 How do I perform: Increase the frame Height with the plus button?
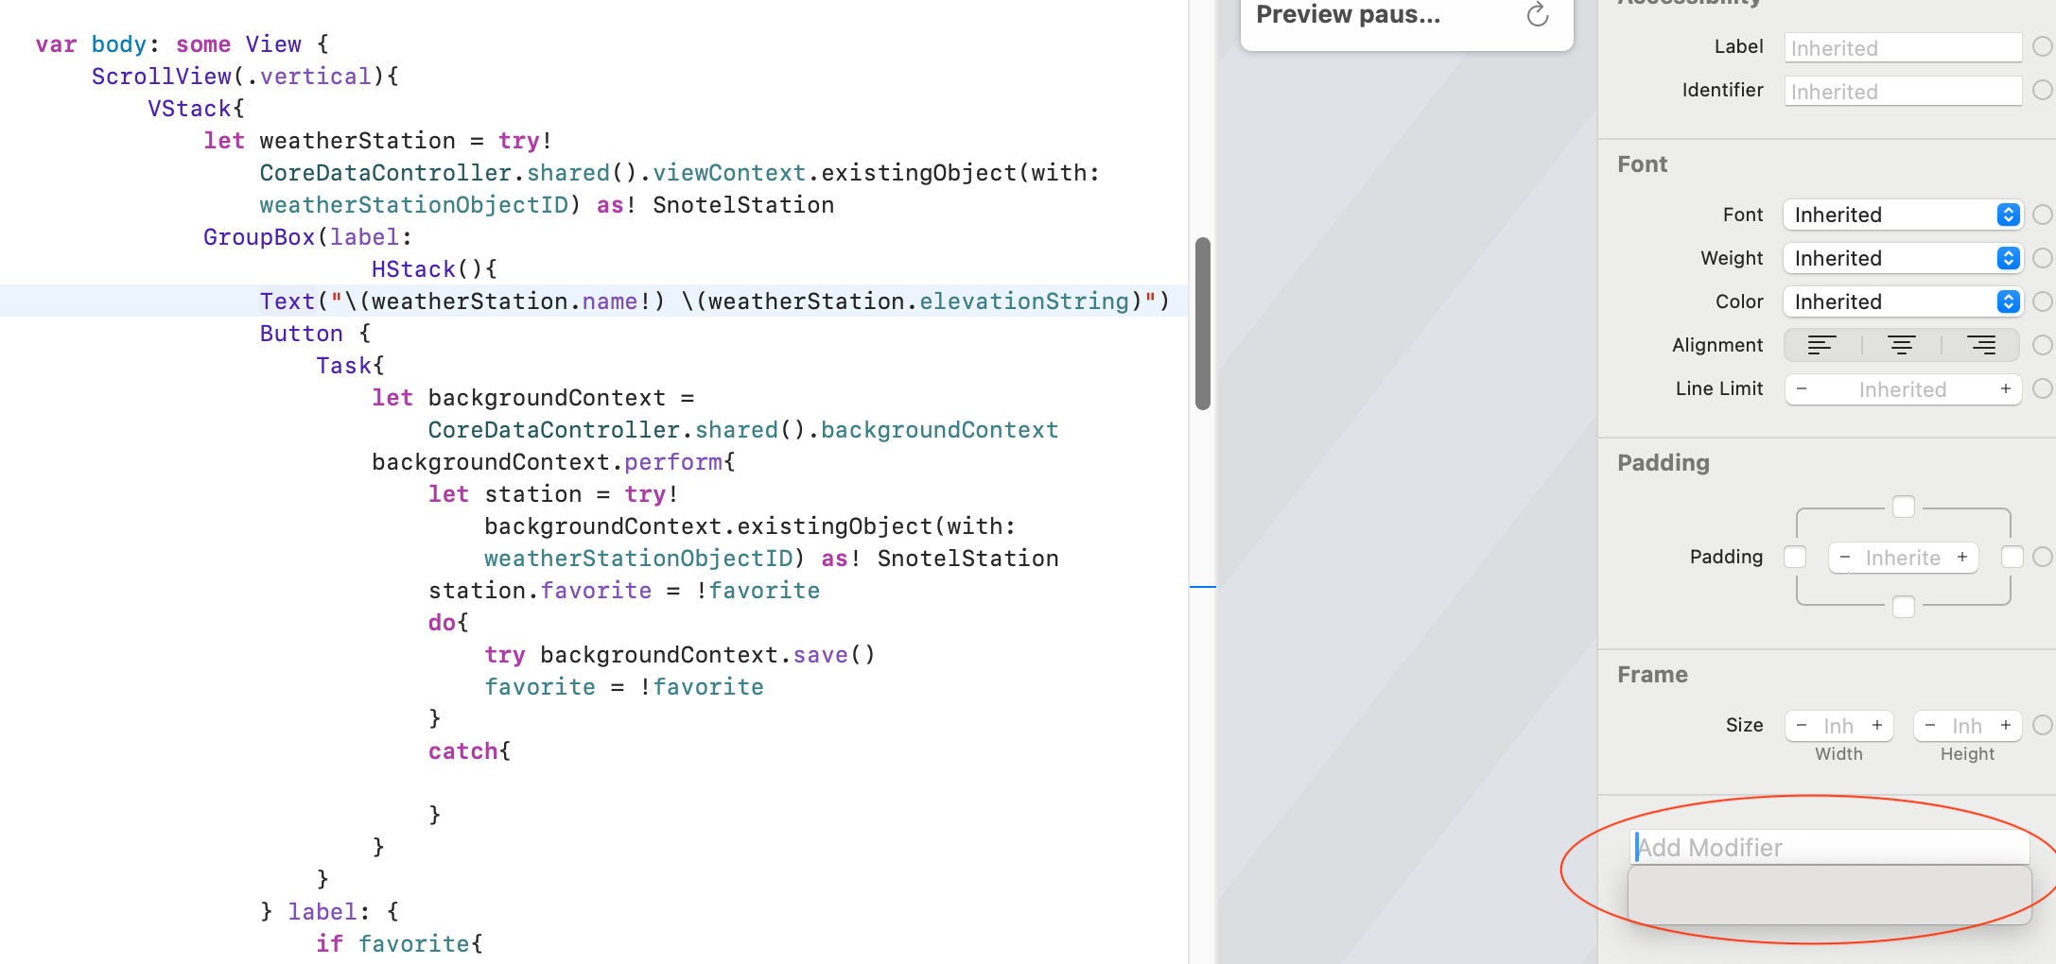(x=2005, y=726)
